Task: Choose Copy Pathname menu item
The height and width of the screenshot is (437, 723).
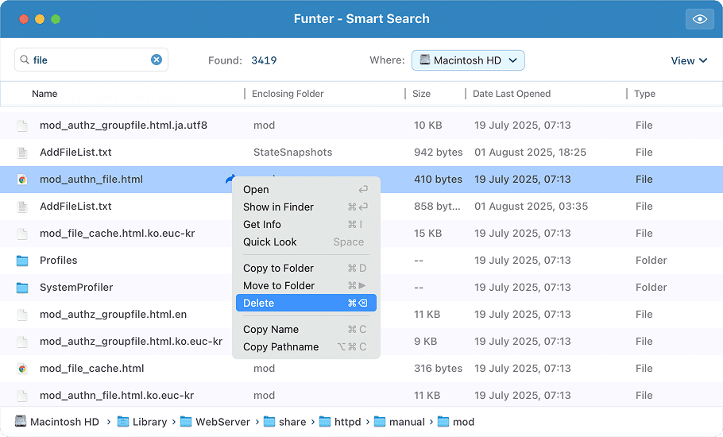Action: click(x=306, y=347)
